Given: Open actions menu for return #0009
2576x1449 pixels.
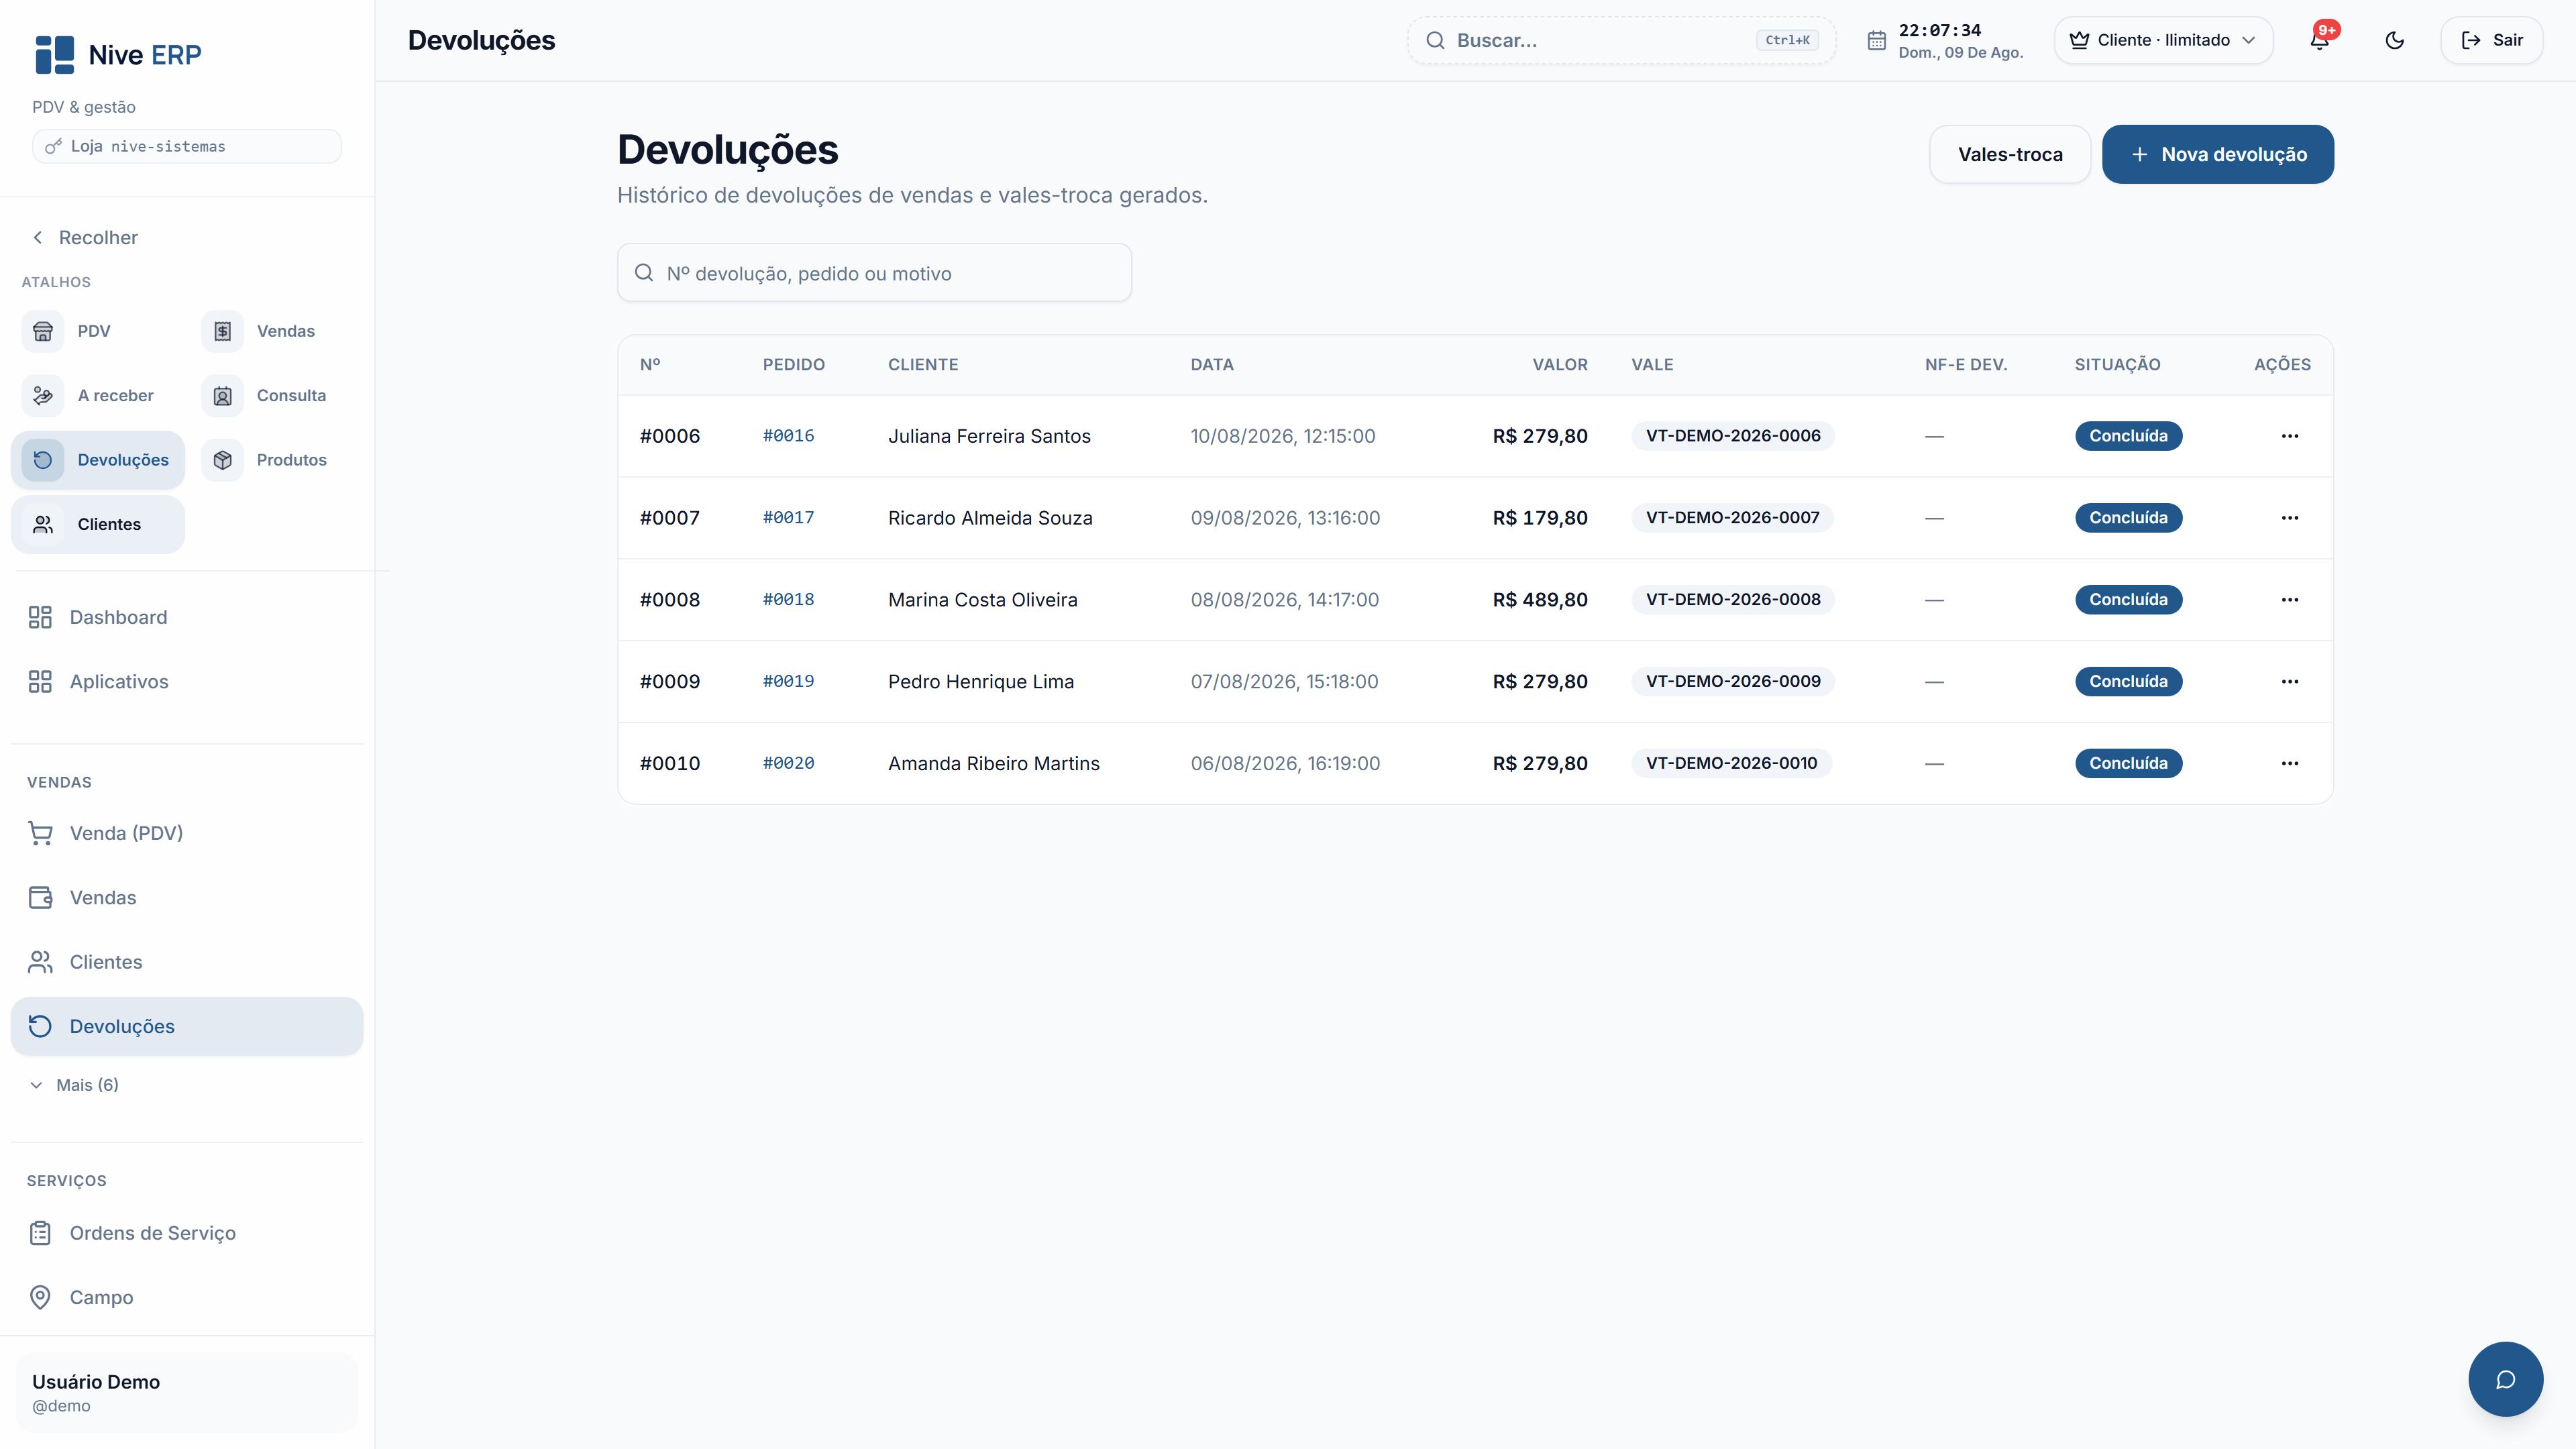Looking at the screenshot, I should tap(2290, 681).
